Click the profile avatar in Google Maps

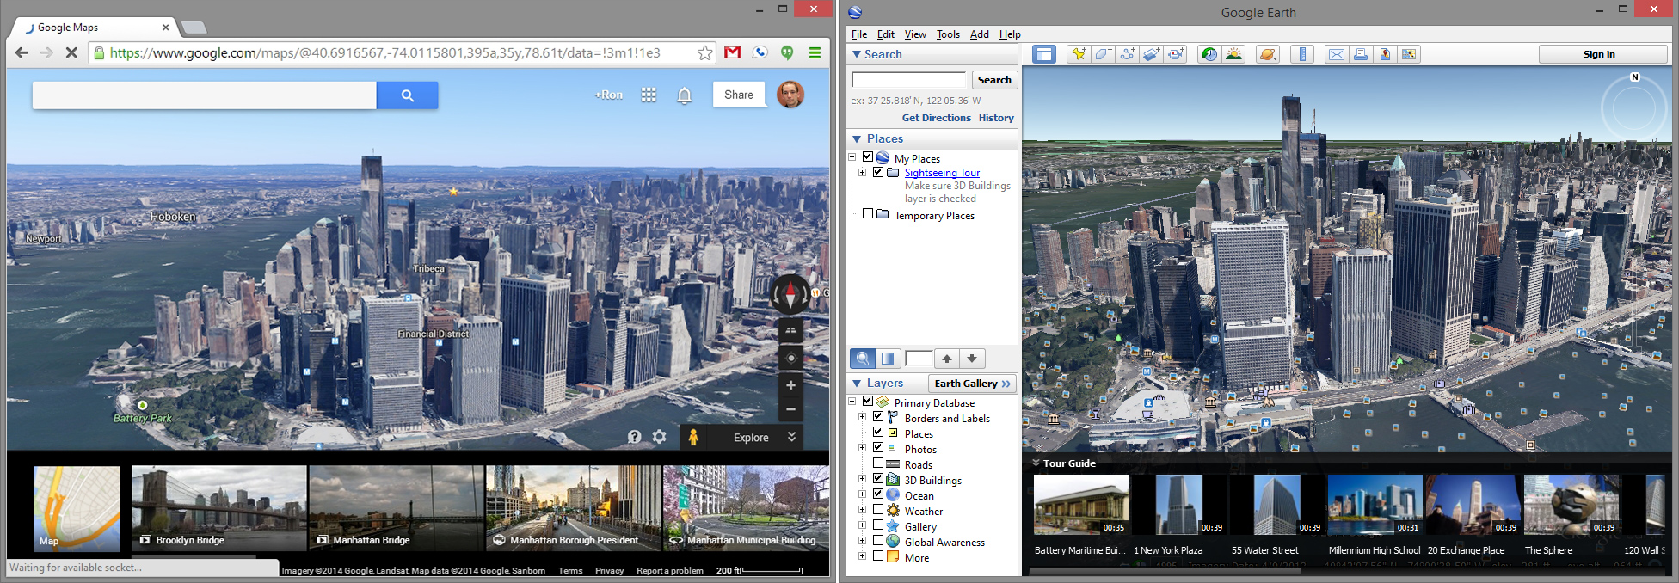[790, 95]
